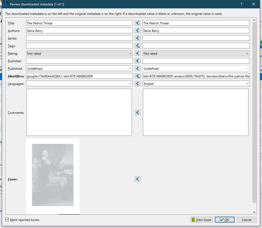
Task: Click downloaded Comments text area
Action: 79,112
